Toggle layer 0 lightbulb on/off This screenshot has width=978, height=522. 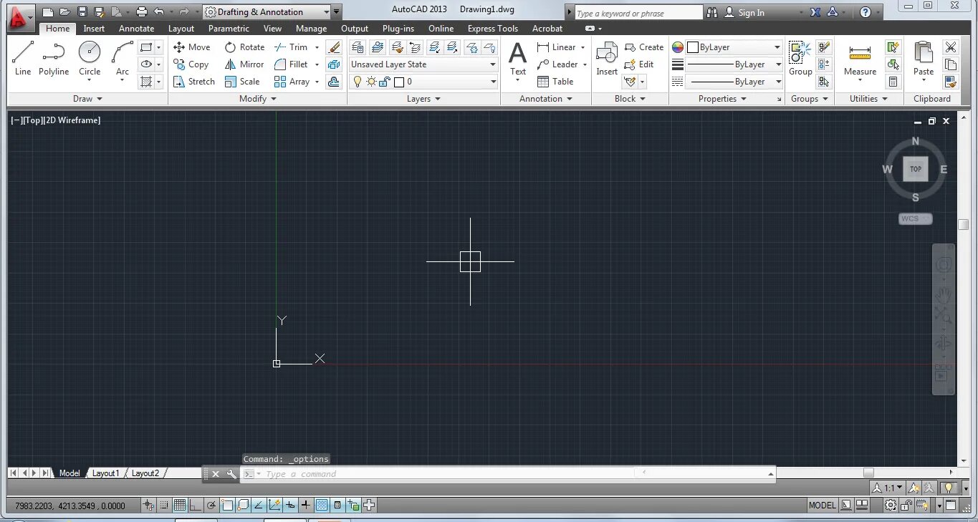pyautogui.click(x=358, y=82)
